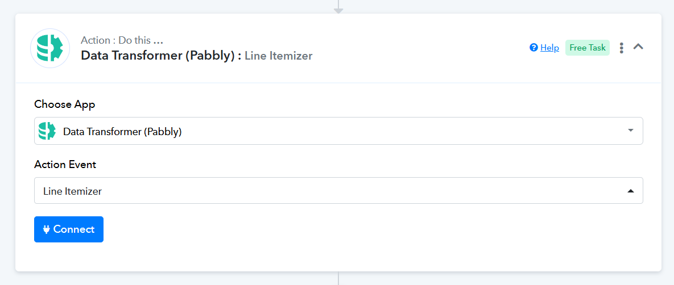Click the Choose App label
The width and height of the screenshot is (674, 285).
pyautogui.click(x=65, y=104)
